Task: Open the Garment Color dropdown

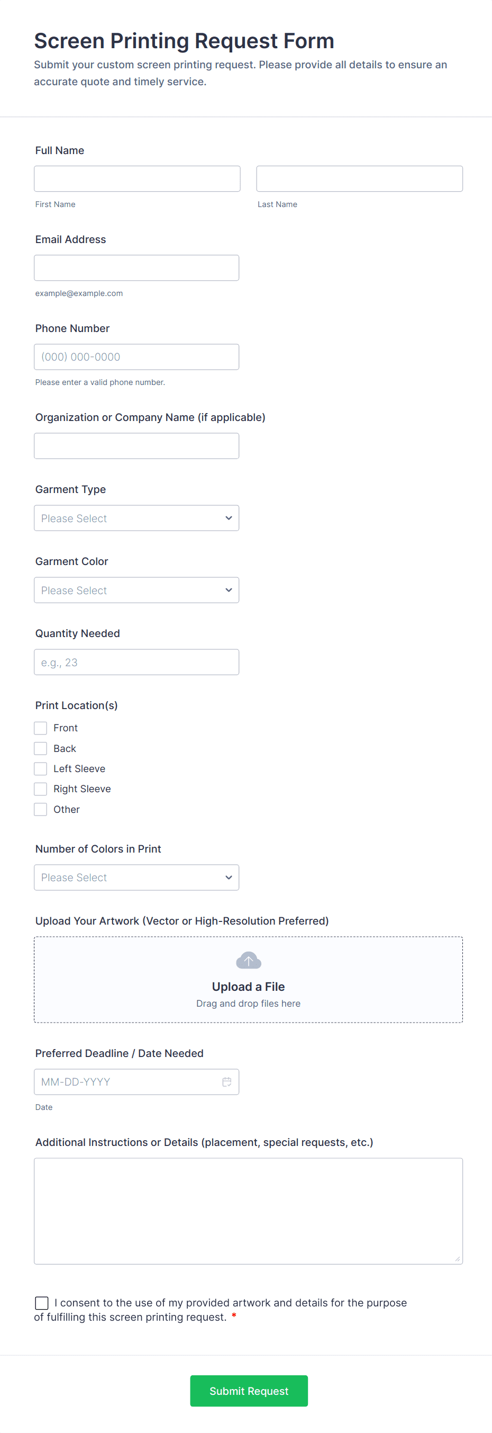Action: click(136, 589)
